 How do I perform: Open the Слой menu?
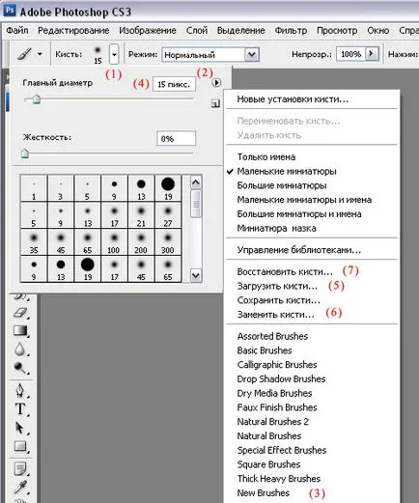(x=197, y=31)
